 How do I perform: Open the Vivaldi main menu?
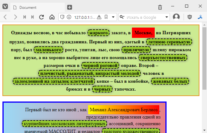(x=5, y=7)
